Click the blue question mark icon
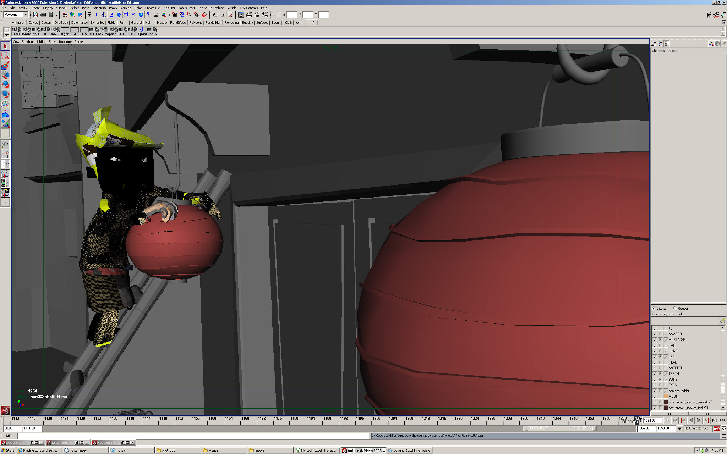 pos(148,15)
